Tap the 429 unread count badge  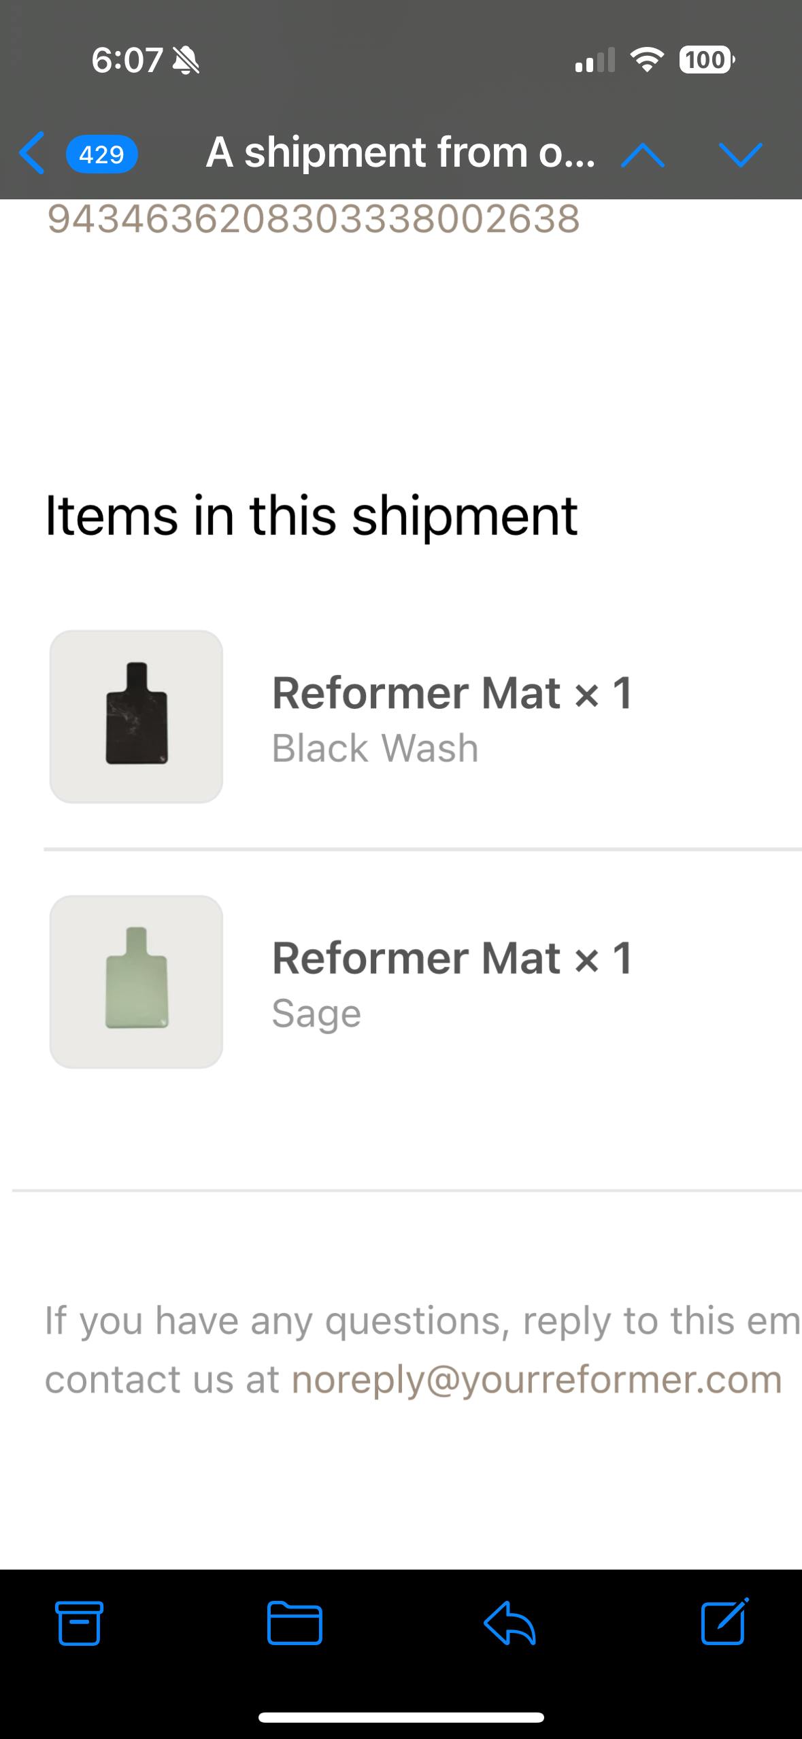click(x=101, y=154)
